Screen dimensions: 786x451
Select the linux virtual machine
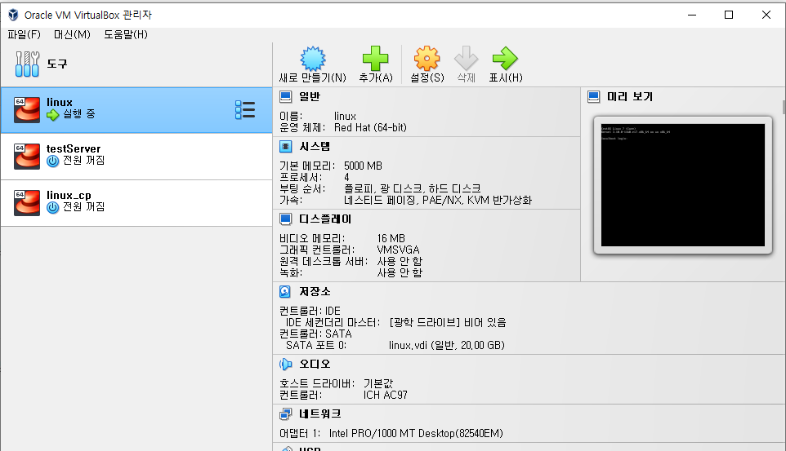tap(136, 110)
